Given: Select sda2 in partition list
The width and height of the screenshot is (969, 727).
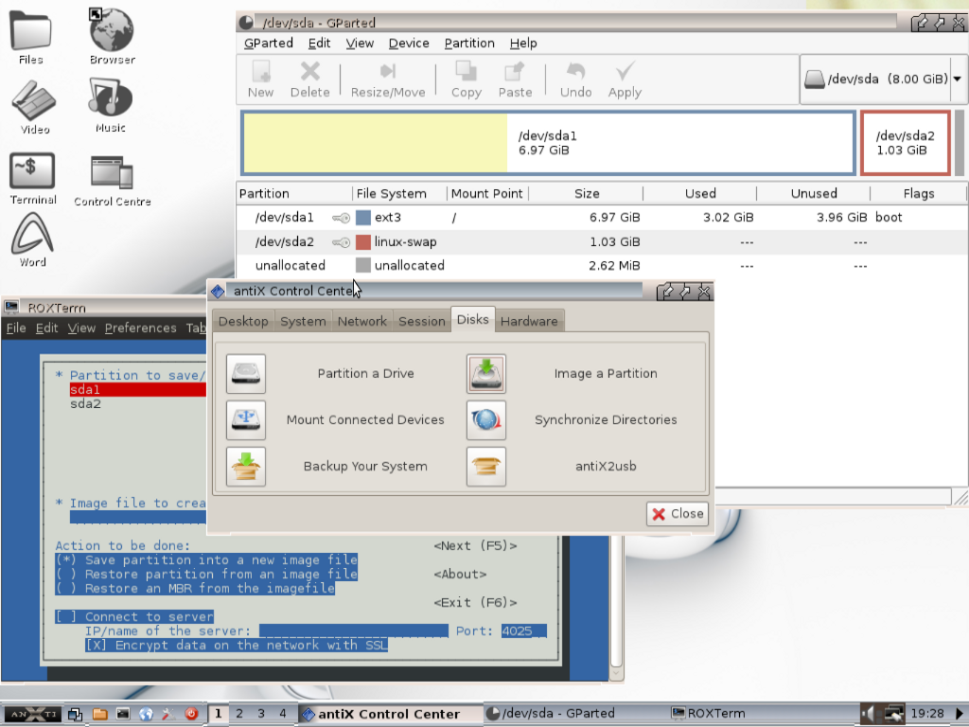Looking at the screenshot, I should 85,404.
